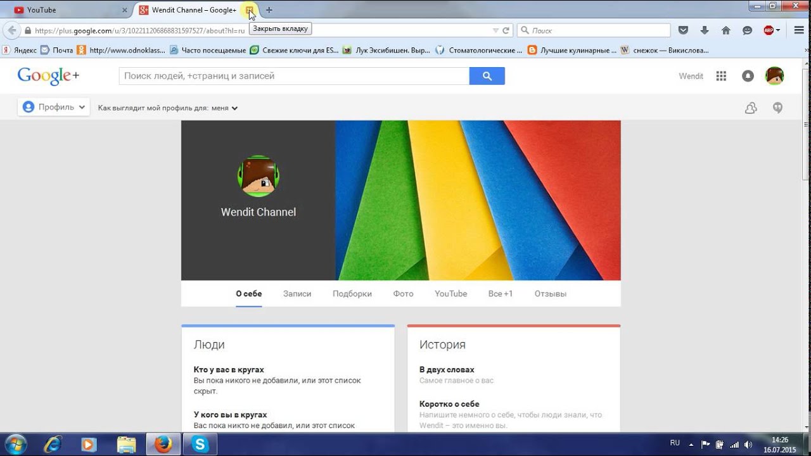811x456 pixels.
Task: Go to browser home page icon
Action: [x=726, y=30]
